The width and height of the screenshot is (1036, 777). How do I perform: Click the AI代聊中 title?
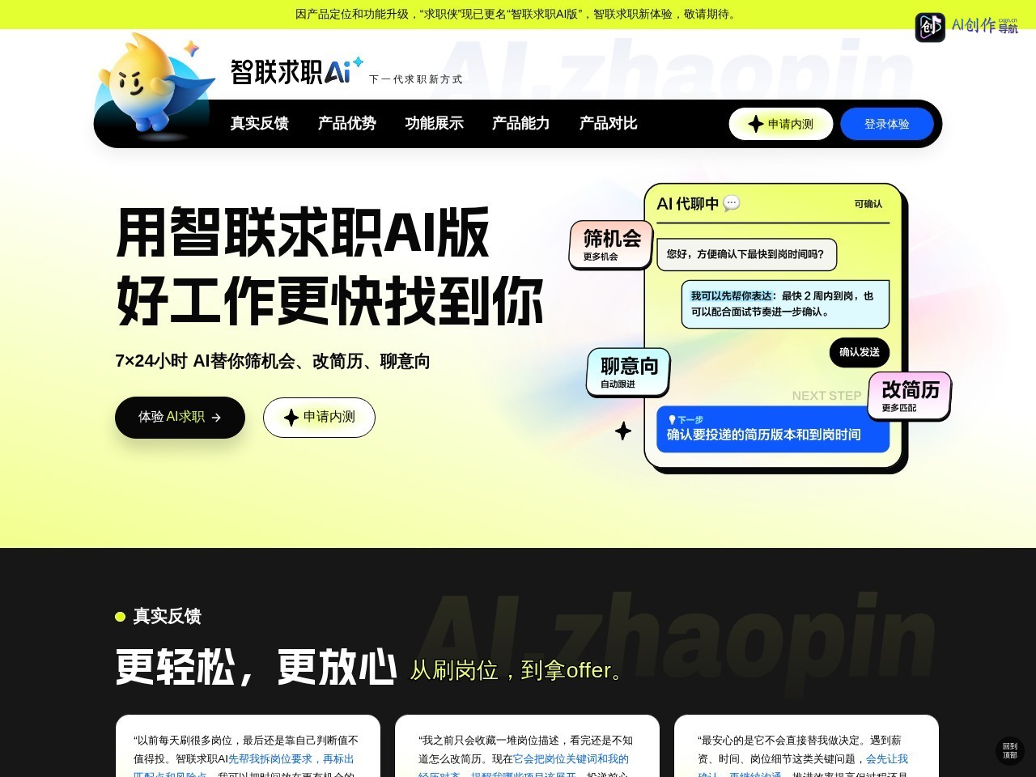pos(688,204)
